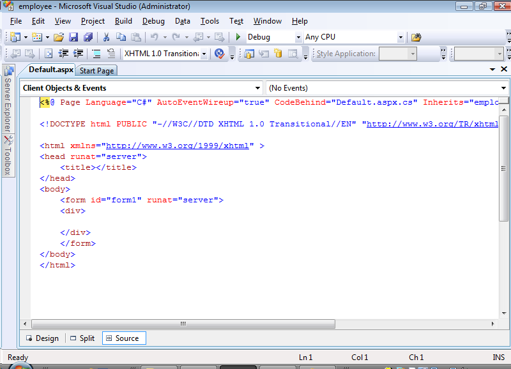Screen dimensions: 511x369
Task: Select the Start Page tab
Action: [x=97, y=70]
